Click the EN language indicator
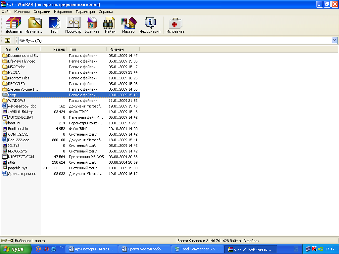 (296, 249)
